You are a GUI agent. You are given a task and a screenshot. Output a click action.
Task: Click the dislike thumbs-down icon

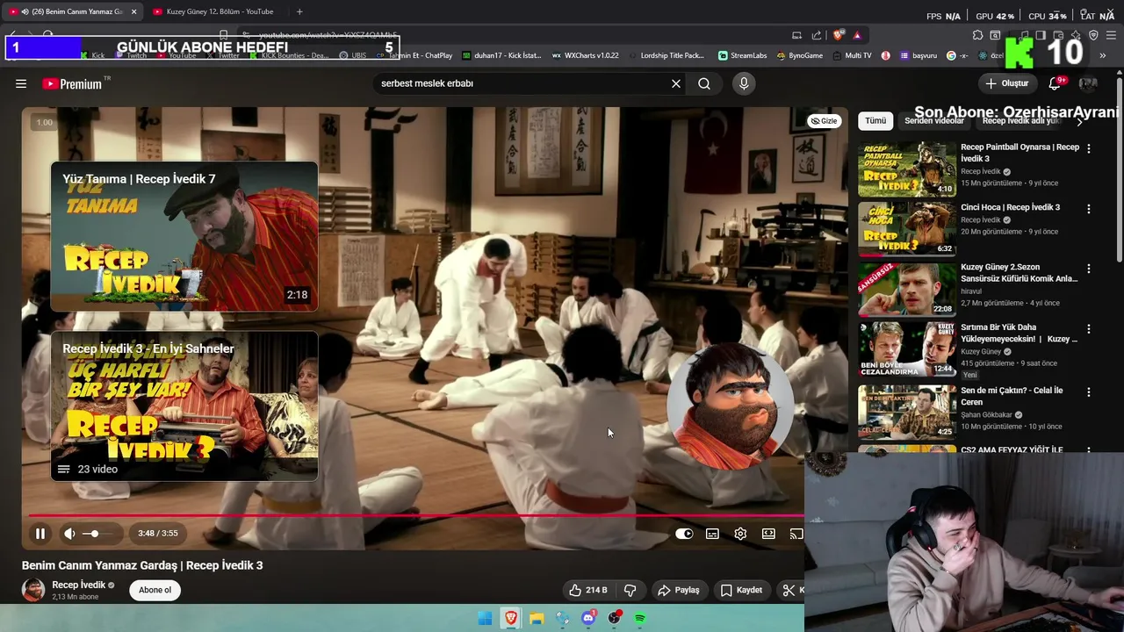630,590
